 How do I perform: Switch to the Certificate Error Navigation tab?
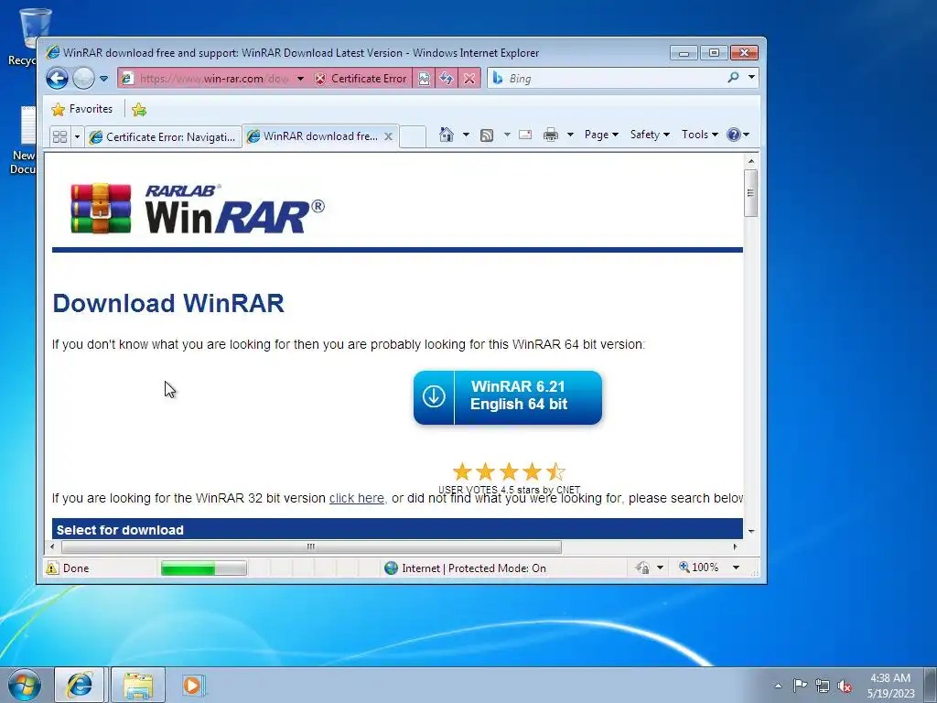163,137
